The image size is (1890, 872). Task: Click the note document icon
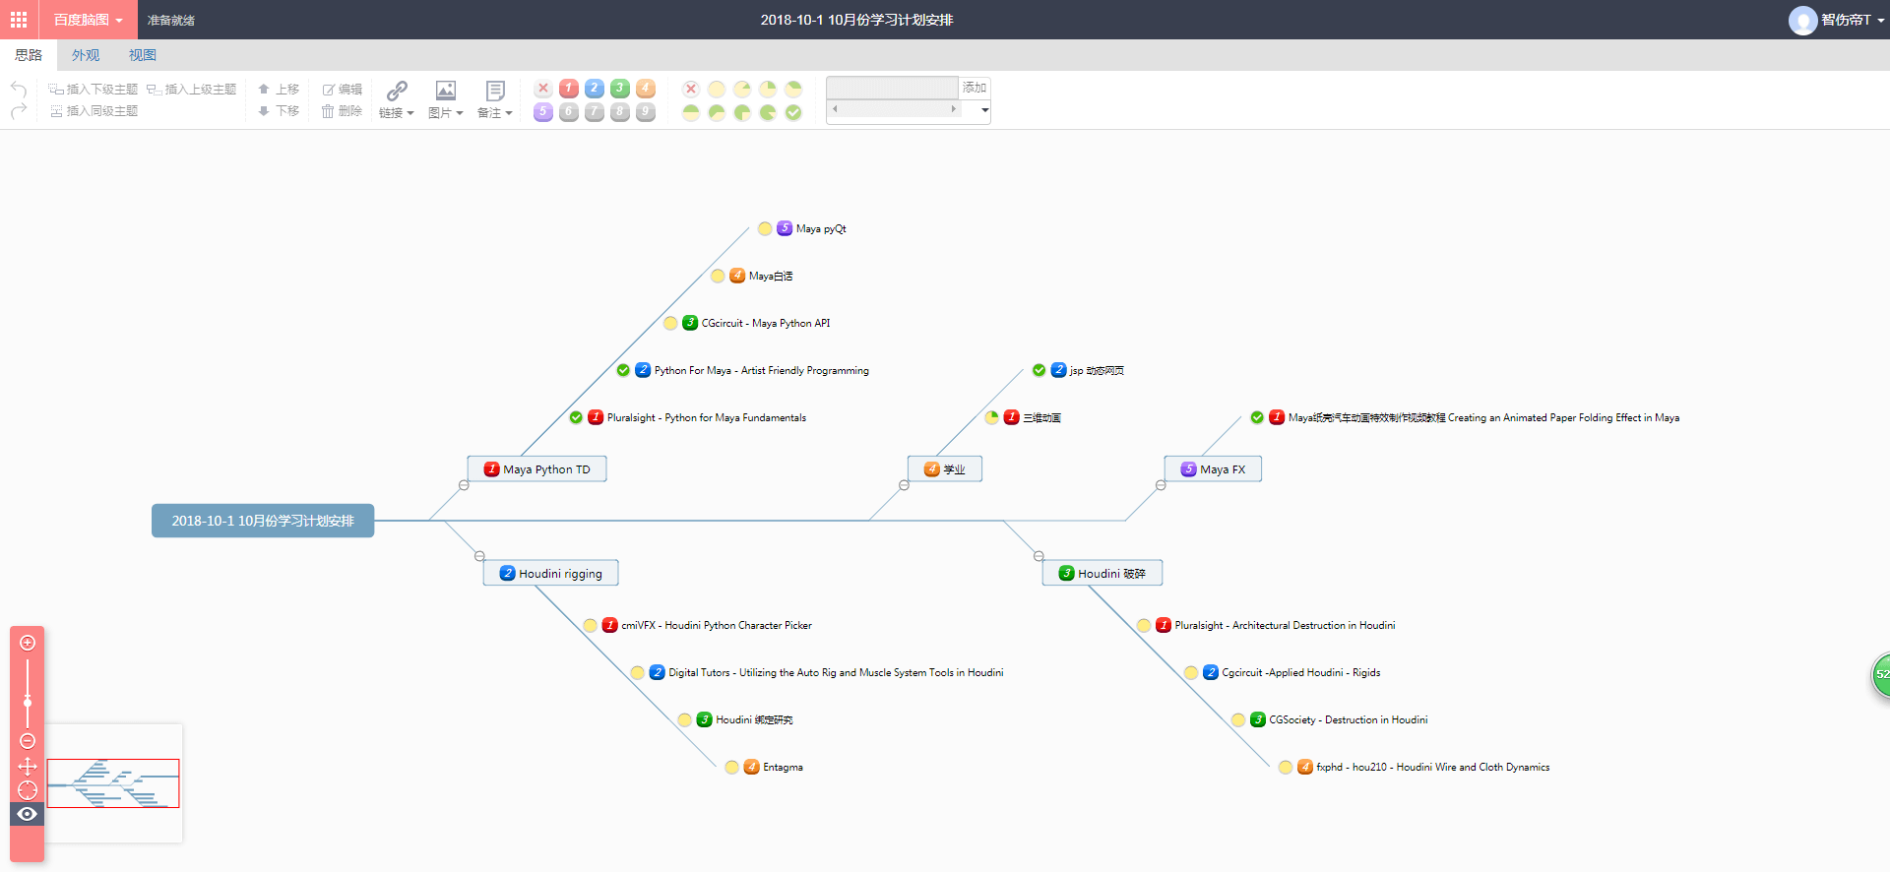(x=495, y=91)
